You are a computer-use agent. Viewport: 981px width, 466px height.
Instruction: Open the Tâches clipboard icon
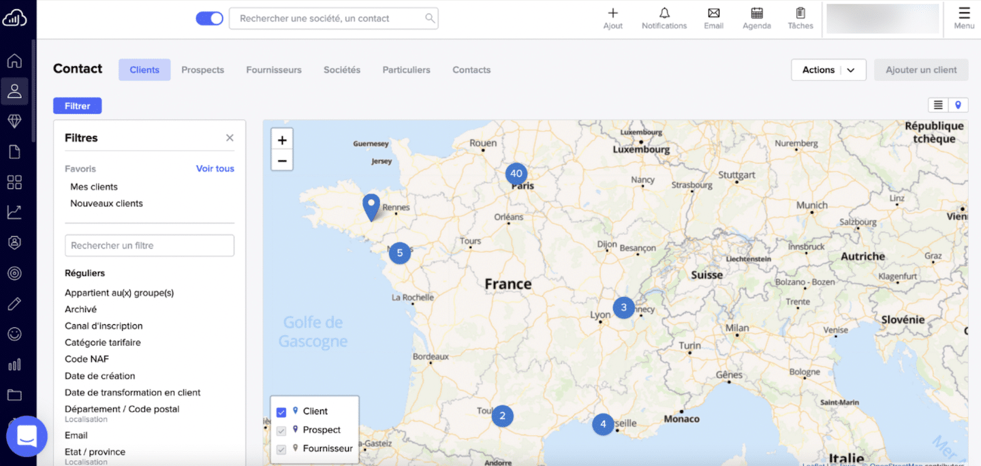click(800, 14)
